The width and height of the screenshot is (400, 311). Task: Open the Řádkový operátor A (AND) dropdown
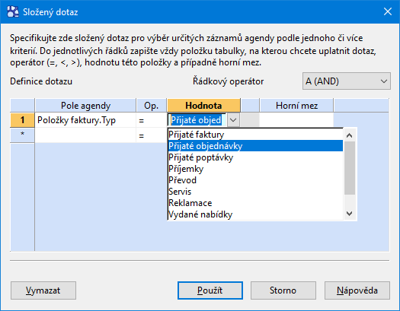click(x=346, y=81)
